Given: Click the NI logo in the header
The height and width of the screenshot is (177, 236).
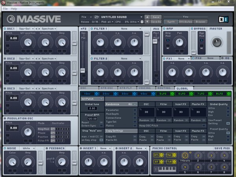Looking at the screenshot, I should pyautogui.click(x=223, y=19).
